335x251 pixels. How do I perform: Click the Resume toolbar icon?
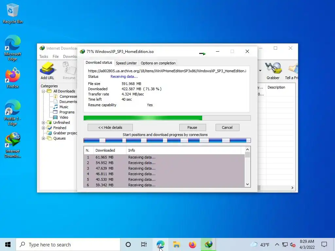click(69, 71)
